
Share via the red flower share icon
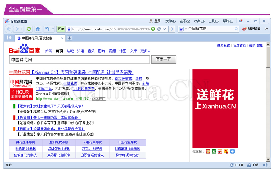point(208,152)
